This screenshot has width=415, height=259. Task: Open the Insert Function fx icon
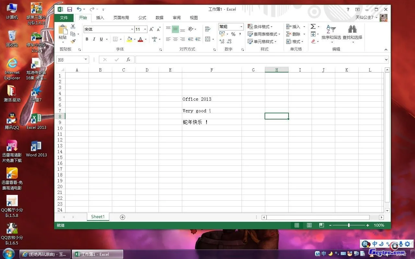(x=128, y=60)
